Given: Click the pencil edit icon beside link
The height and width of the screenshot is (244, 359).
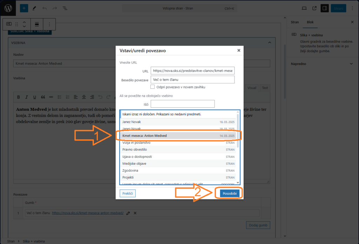Looking at the screenshot, I should tap(128, 213).
